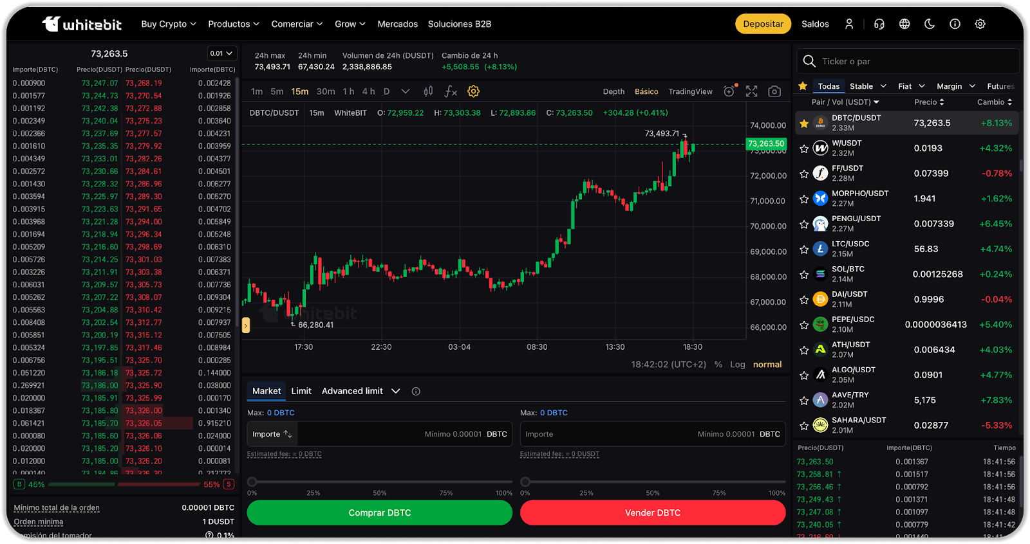Image resolution: width=1030 pixels, height=544 pixels.
Task: Open the Mercados menu item
Action: pos(397,24)
